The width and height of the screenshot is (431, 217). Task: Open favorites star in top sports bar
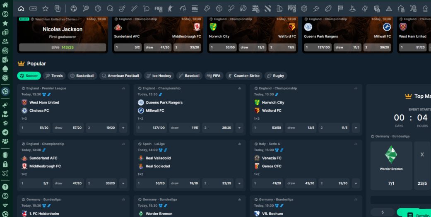point(46,9)
